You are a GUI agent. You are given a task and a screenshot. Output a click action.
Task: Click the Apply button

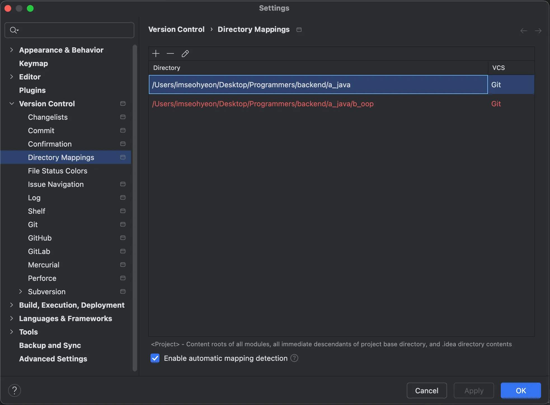[474, 390]
